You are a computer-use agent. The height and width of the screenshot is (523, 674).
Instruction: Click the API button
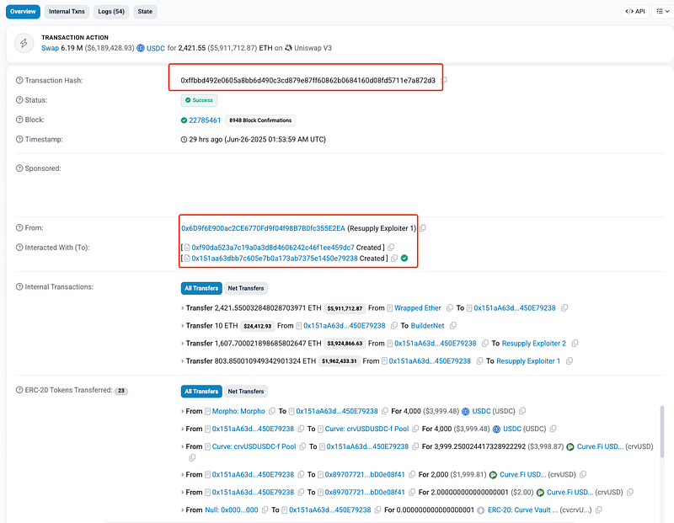pos(634,12)
